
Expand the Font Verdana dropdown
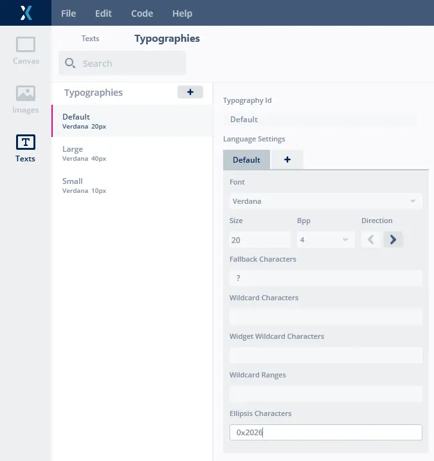(x=325, y=201)
